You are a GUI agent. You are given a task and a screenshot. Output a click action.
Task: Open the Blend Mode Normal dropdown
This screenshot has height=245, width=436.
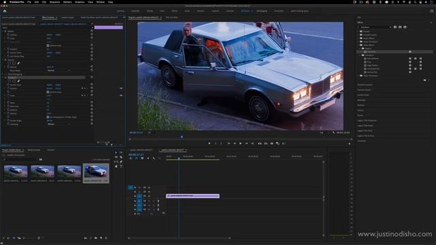click(59, 71)
